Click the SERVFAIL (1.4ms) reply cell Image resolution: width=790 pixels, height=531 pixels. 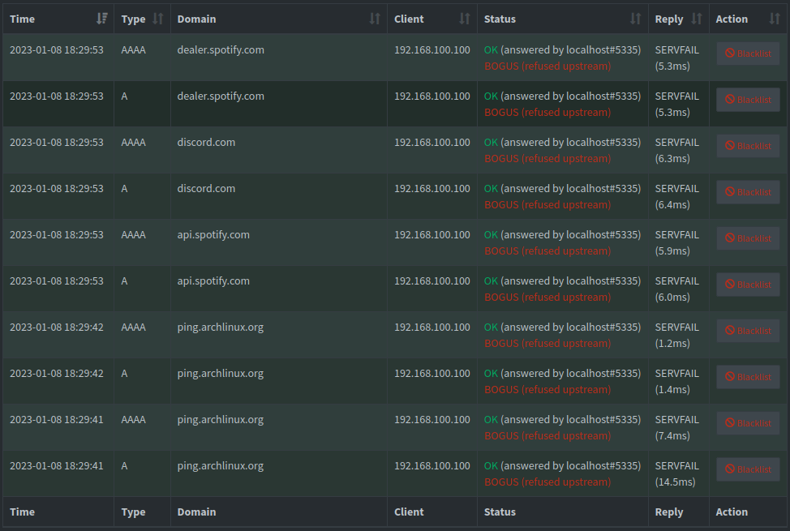(x=677, y=381)
